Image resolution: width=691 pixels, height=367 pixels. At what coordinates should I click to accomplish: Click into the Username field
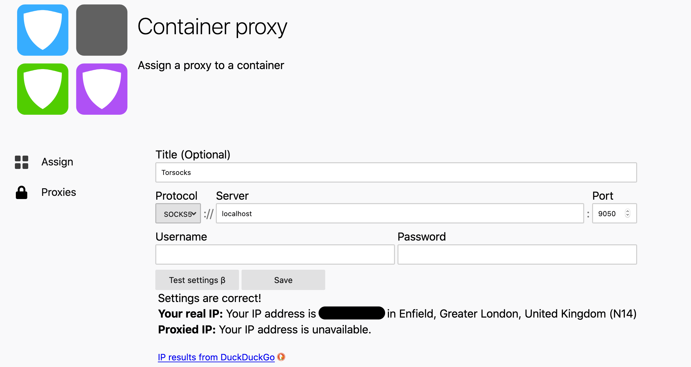tap(275, 254)
